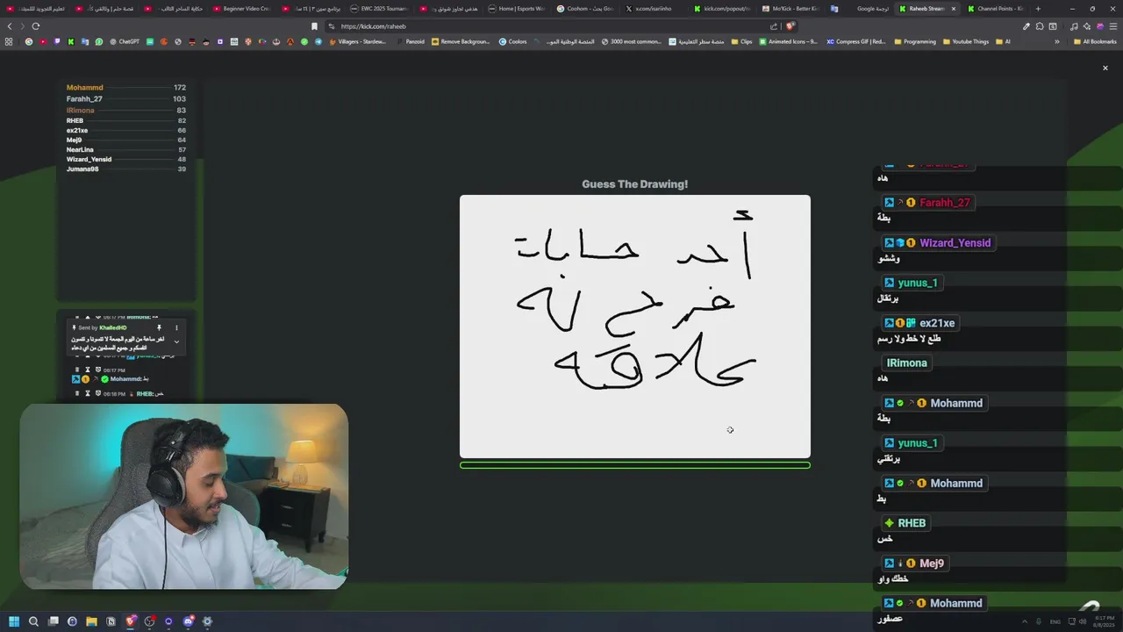Close the Raheeb Stream tab
This screenshot has width=1123, height=632.
954,9
